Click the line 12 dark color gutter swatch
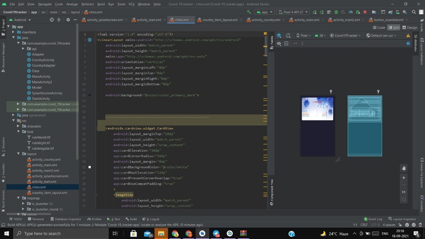Viewport: 425px width, 239px height. point(90,95)
